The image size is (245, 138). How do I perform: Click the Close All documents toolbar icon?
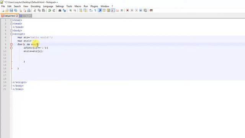(24, 10)
